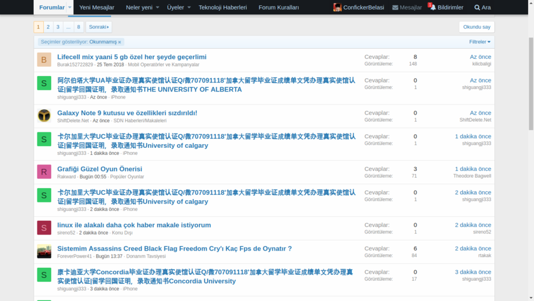Expand the Üyeler dropdown arrow
This screenshot has height=301, width=534.
[x=189, y=7]
